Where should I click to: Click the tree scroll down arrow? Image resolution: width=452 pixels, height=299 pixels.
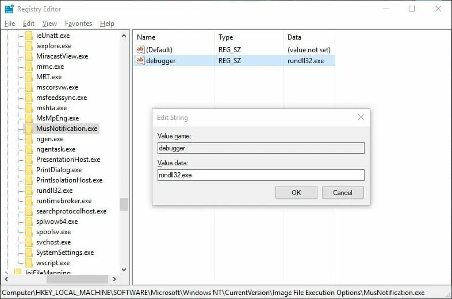(x=124, y=270)
